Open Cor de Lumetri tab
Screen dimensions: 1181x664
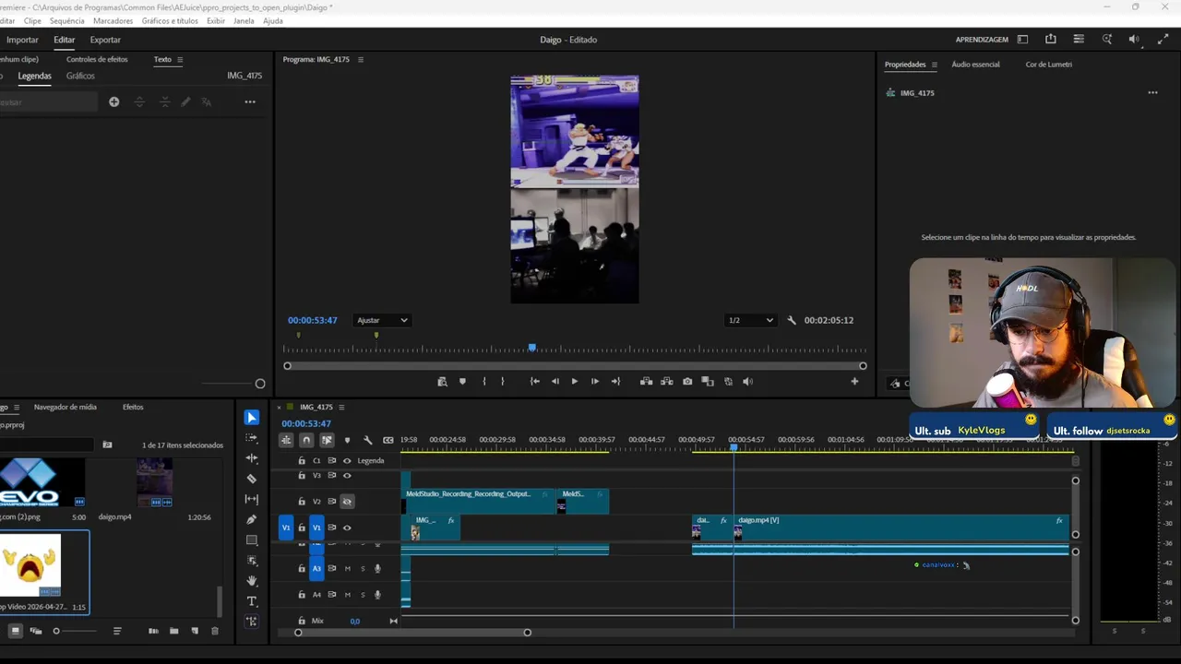(1049, 65)
